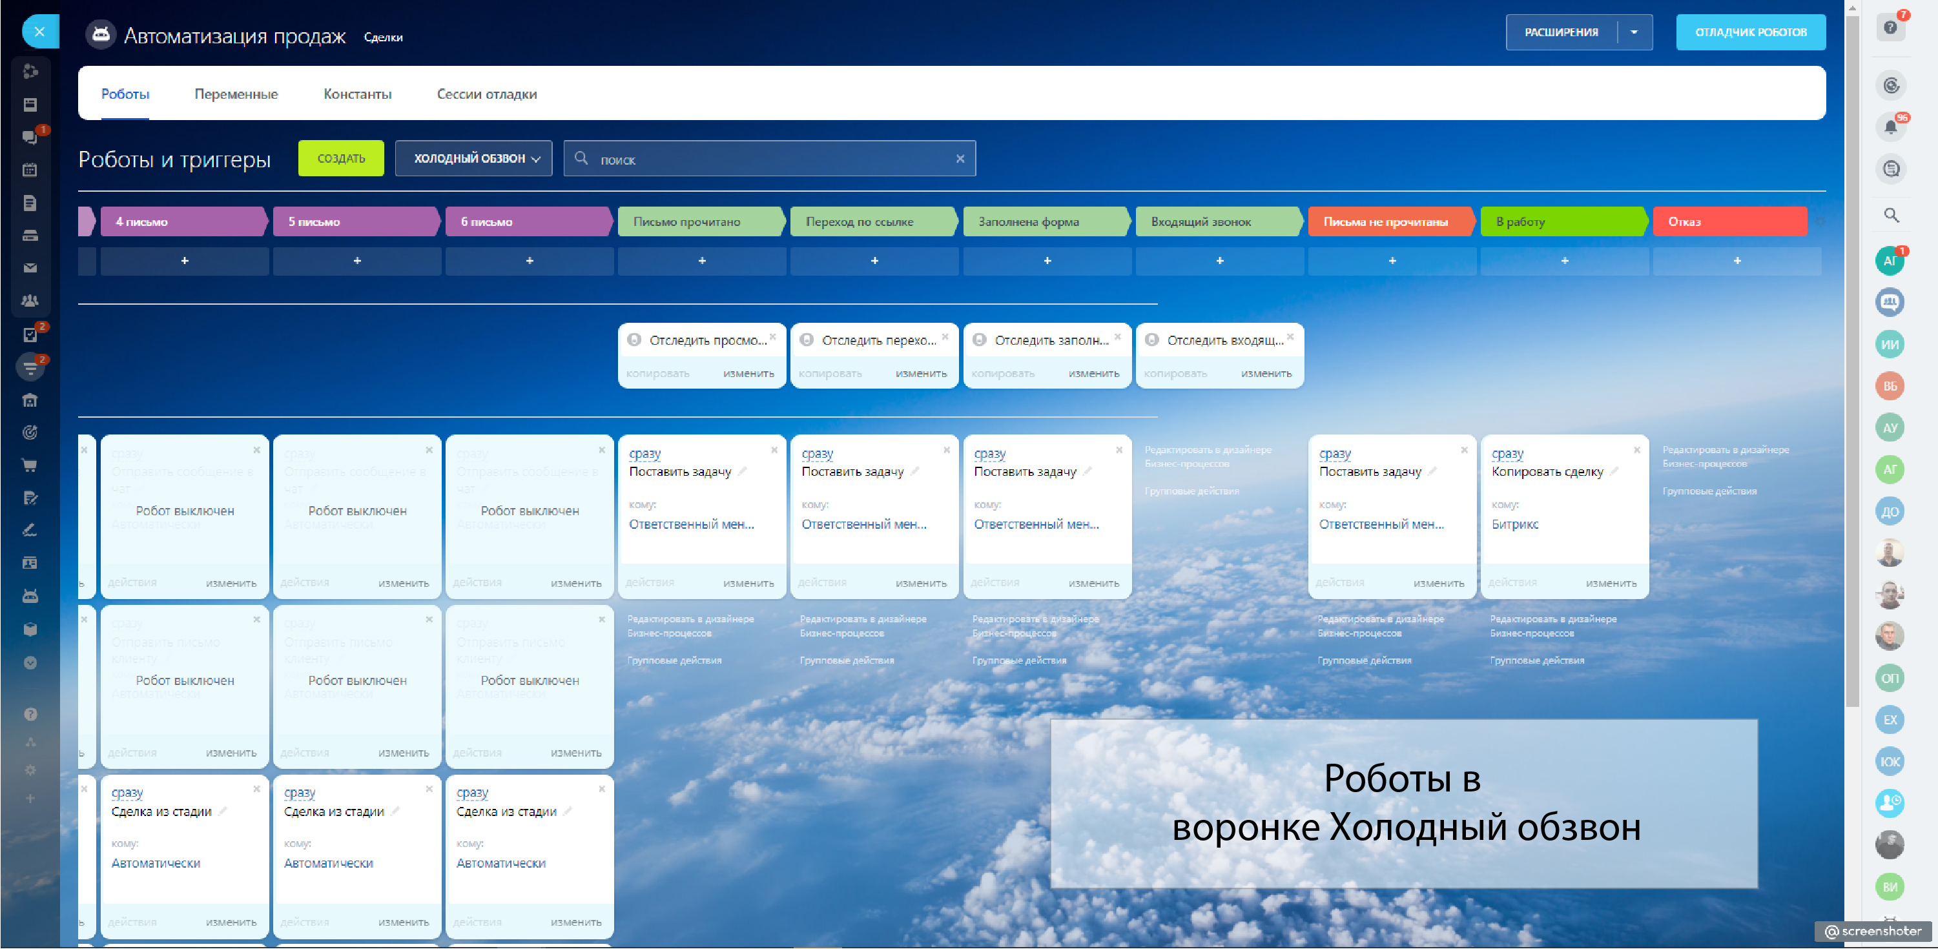Screen dimensions: 1938x949
Task: Toggle the 'Отследить входящ...' trigger circle
Action: tap(1151, 341)
